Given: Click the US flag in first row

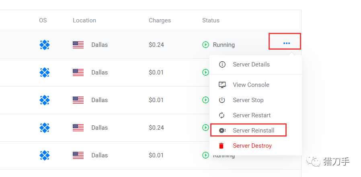Looking at the screenshot, I should [x=78, y=45].
